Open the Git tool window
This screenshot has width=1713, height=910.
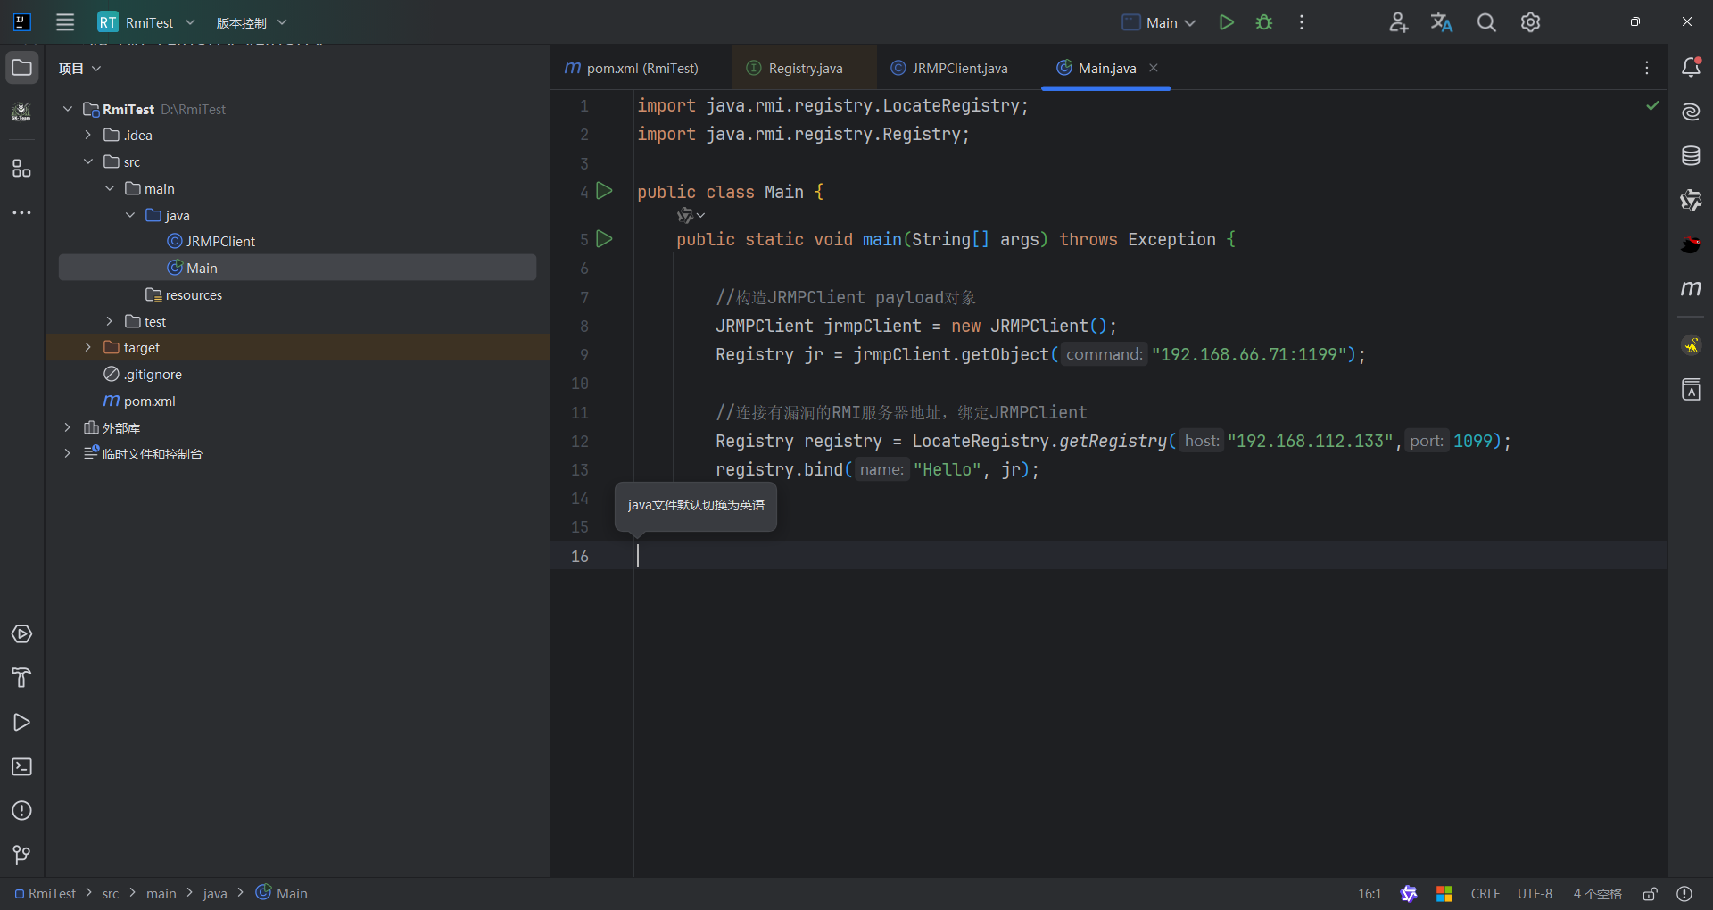click(x=22, y=855)
